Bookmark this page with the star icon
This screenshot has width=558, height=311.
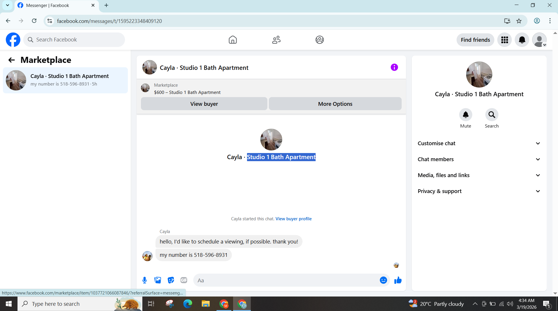tap(519, 21)
